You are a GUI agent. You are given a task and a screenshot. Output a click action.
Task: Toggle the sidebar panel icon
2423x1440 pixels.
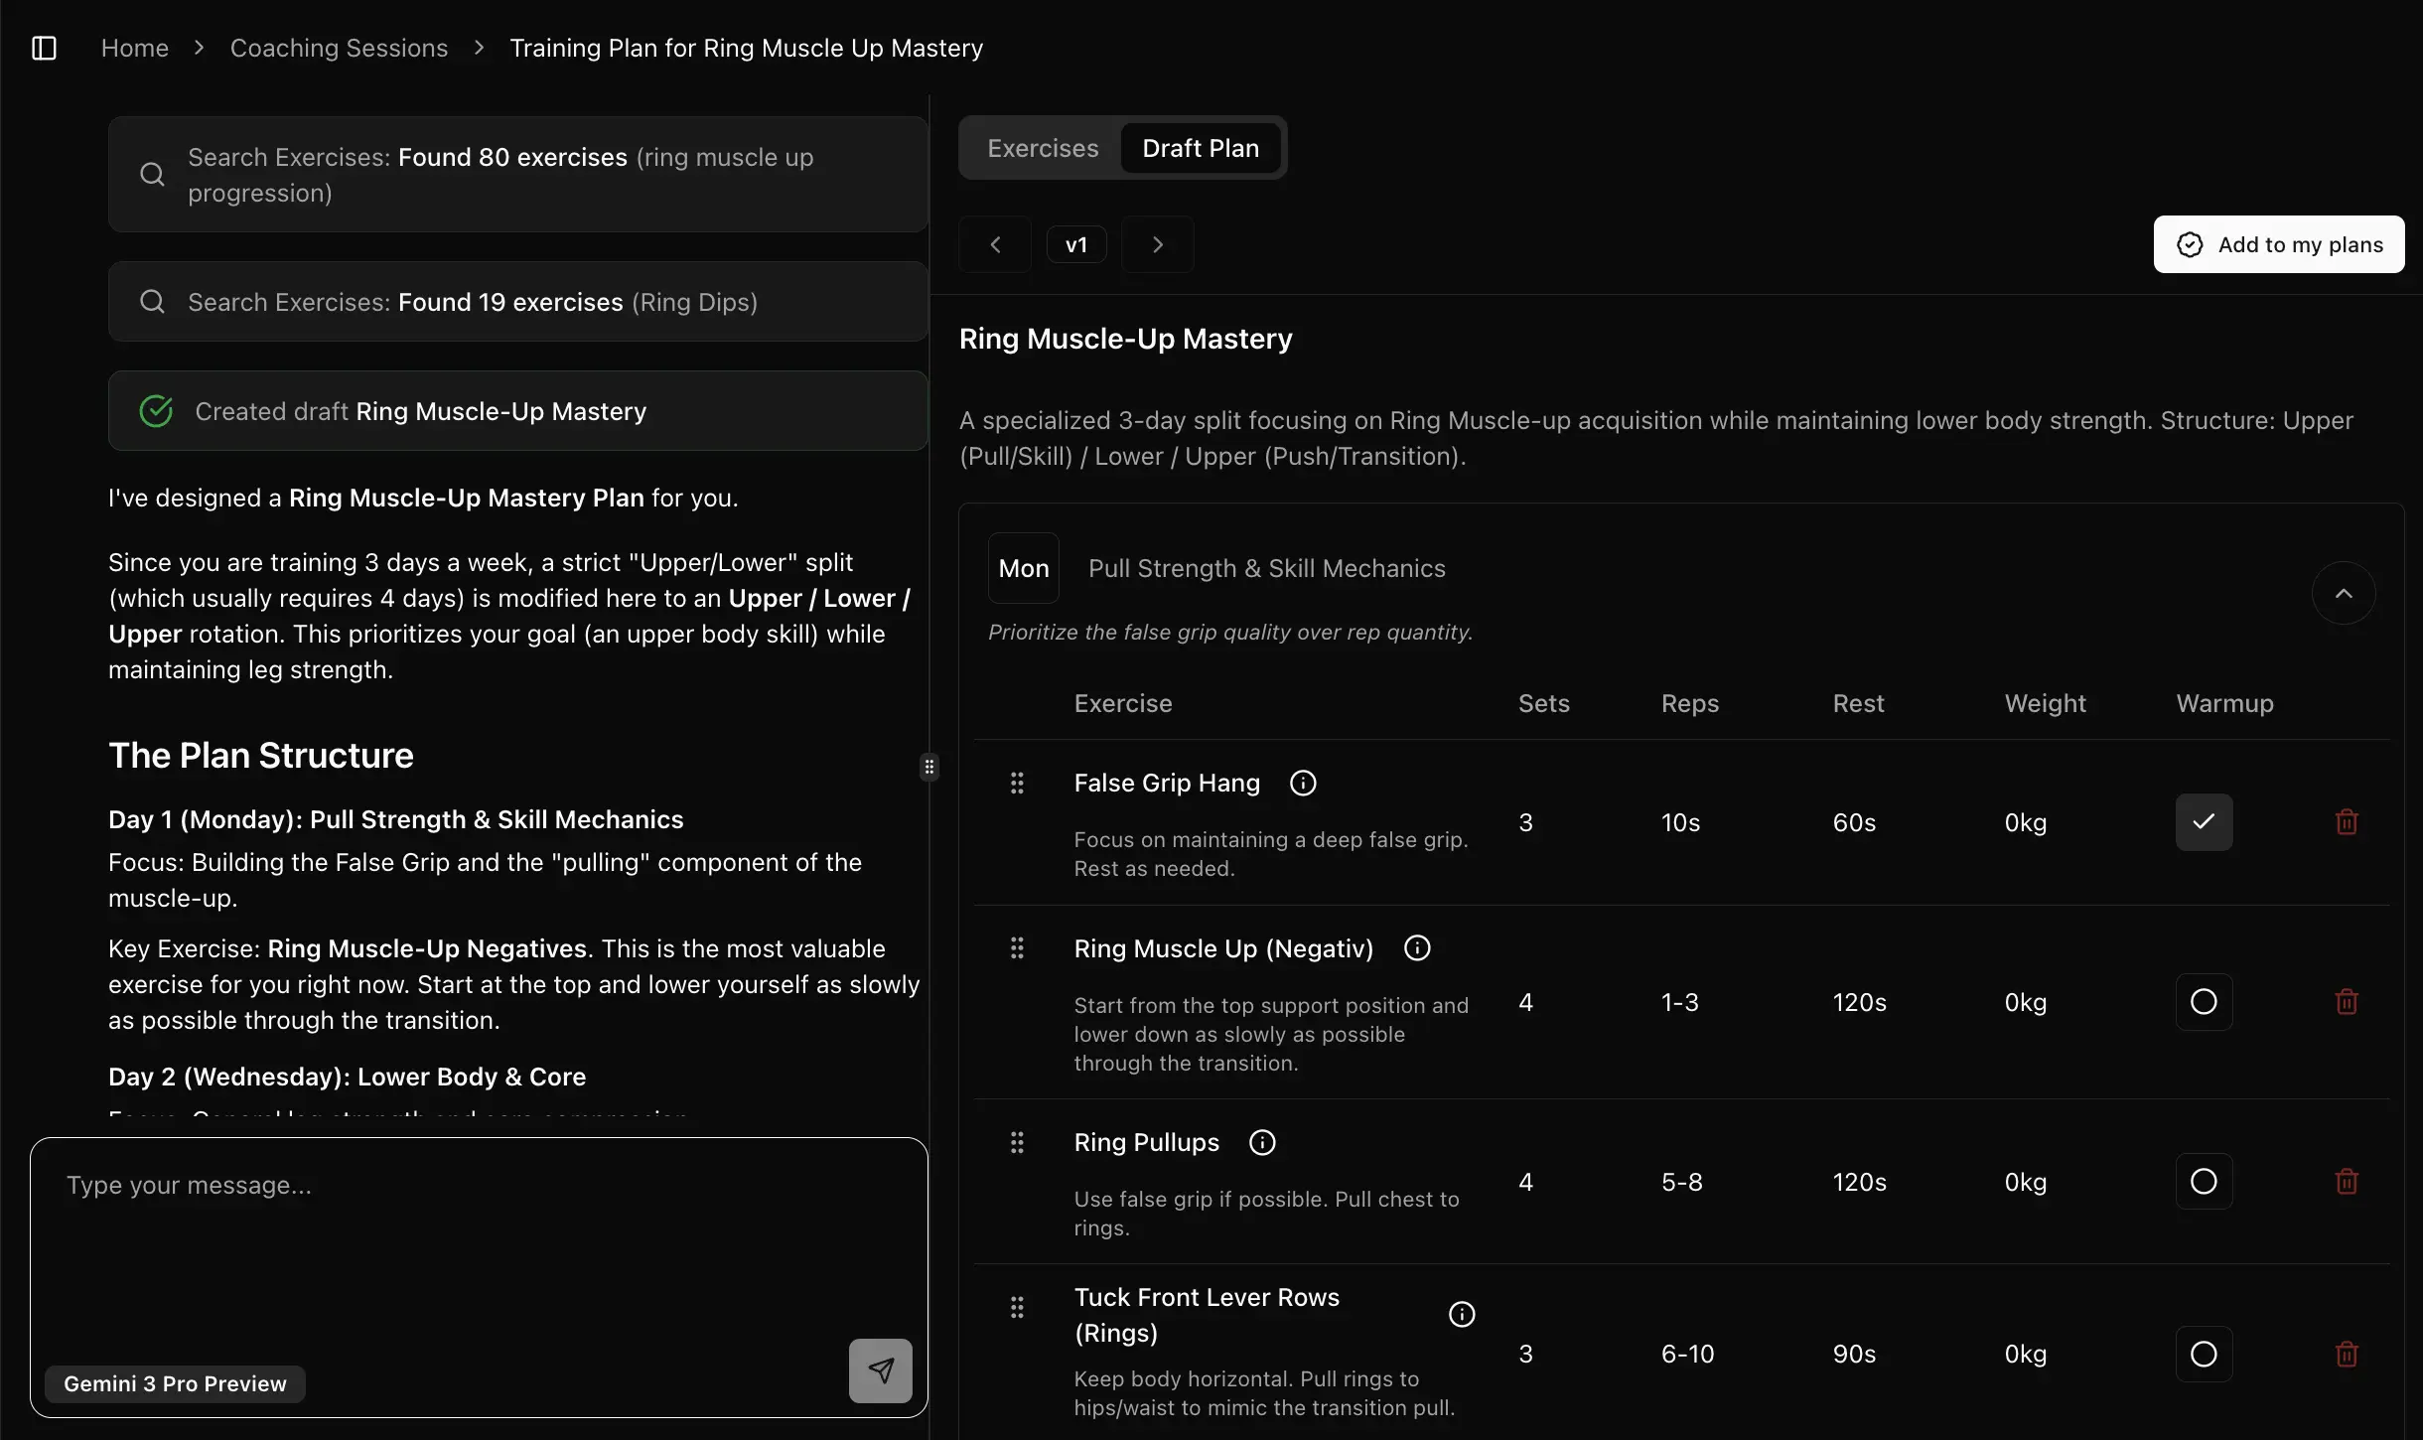44,48
